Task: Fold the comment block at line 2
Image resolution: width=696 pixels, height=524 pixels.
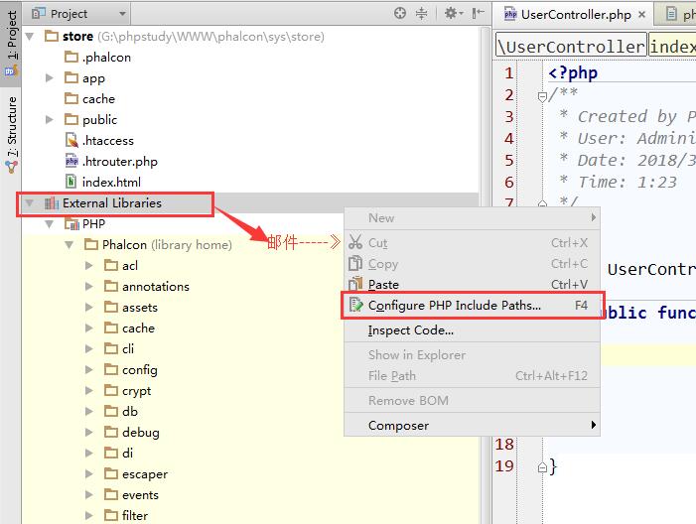Action: 543,95
